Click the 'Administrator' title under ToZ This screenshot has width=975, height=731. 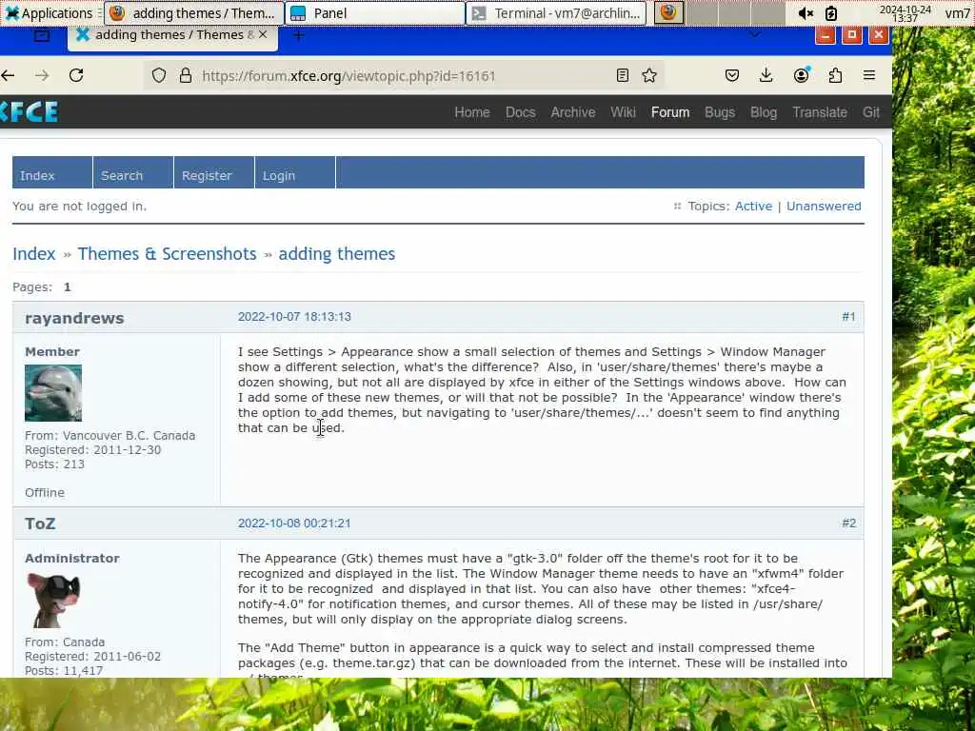(72, 558)
